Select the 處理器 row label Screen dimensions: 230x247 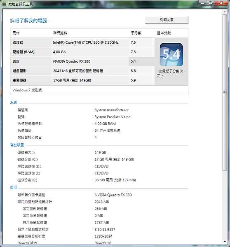click(18, 42)
